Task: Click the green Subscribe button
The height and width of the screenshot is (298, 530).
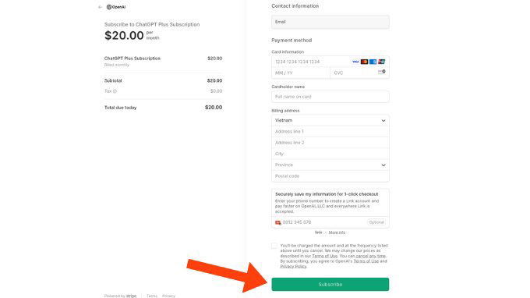Action: (330, 284)
